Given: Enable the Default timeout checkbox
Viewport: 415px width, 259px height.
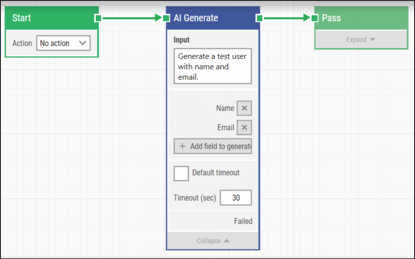Looking at the screenshot, I should point(181,173).
